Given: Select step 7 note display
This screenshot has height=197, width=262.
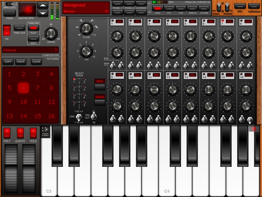Looking at the screenshot, I should 229,21.
